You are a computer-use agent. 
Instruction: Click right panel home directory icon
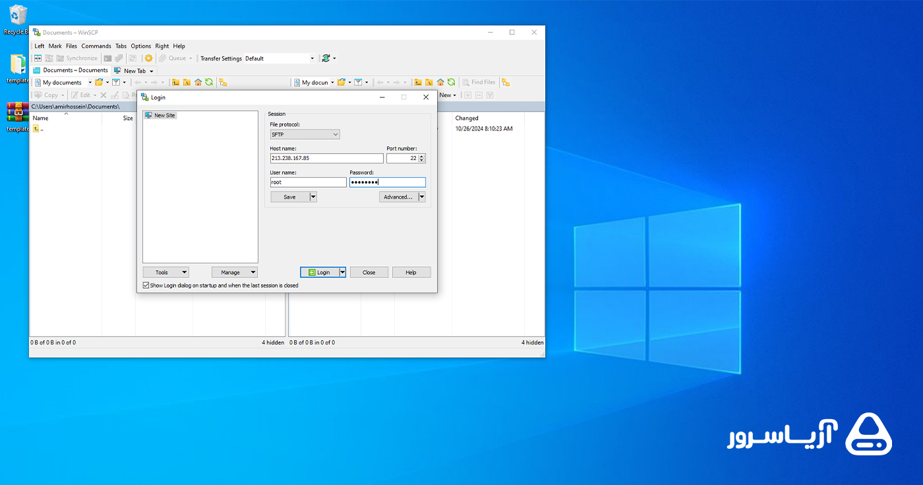click(440, 82)
